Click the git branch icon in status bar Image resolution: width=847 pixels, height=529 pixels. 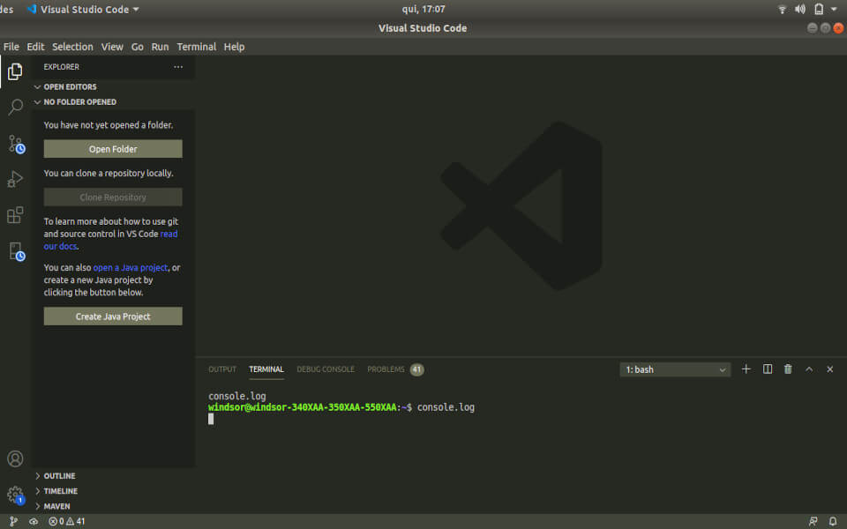pyautogui.click(x=13, y=521)
